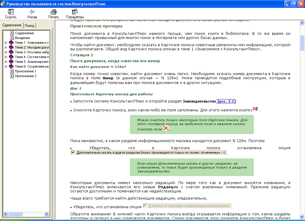This screenshot has width=305, height=221.
Task: Click the content pane scroll down arrow
Action: click(x=302, y=217)
